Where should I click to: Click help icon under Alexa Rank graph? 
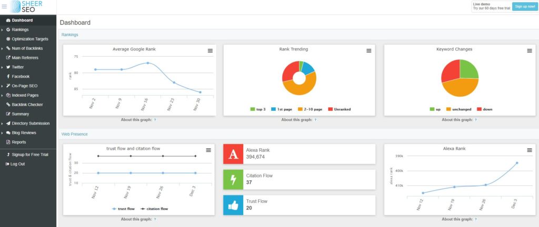tap(476, 220)
